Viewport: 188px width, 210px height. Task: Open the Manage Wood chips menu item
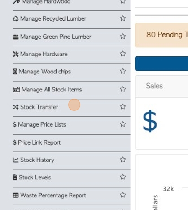point(72,73)
